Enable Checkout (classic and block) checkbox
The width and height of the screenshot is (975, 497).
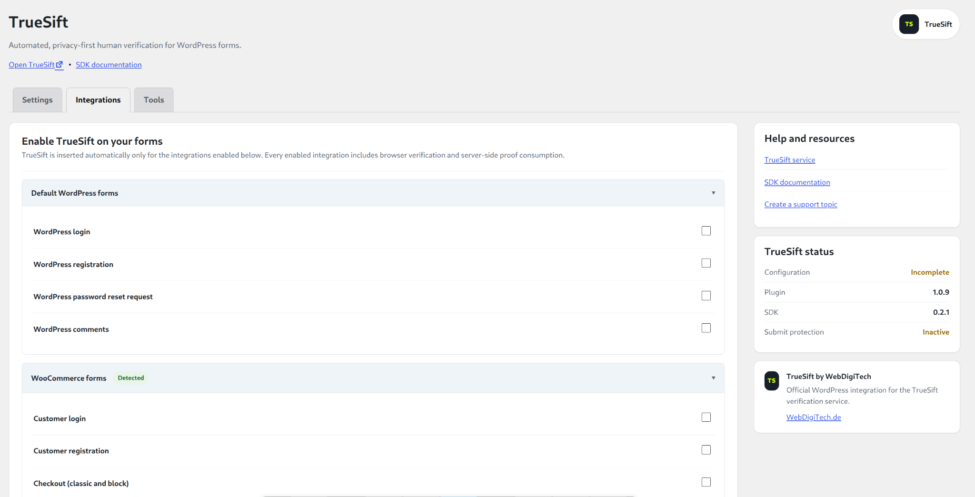pos(706,482)
